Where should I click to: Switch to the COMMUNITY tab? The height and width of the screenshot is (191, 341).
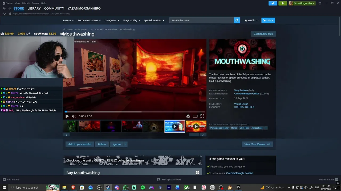(54, 8)
